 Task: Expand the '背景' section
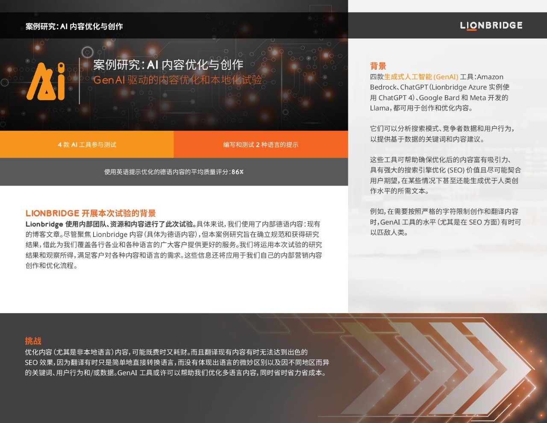pyautogui.click(x=377, y=66)
